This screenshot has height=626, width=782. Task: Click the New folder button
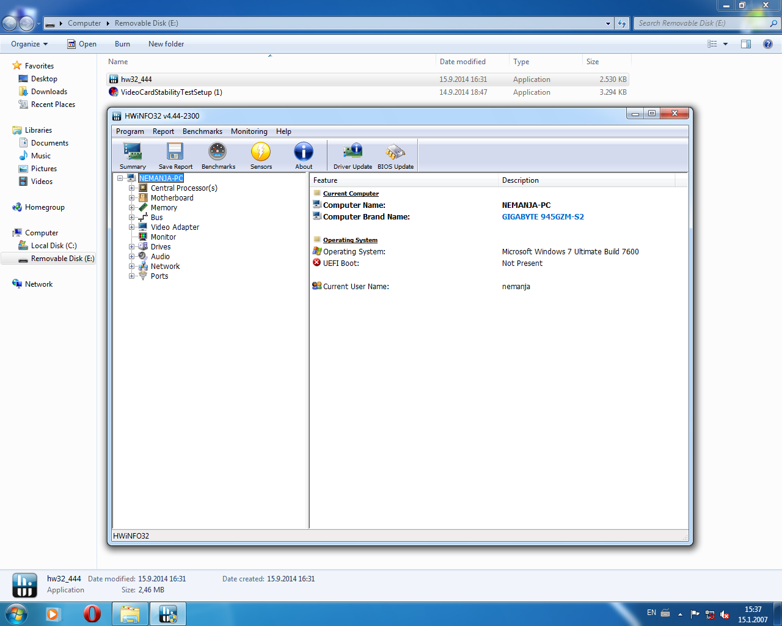(166, 44)
